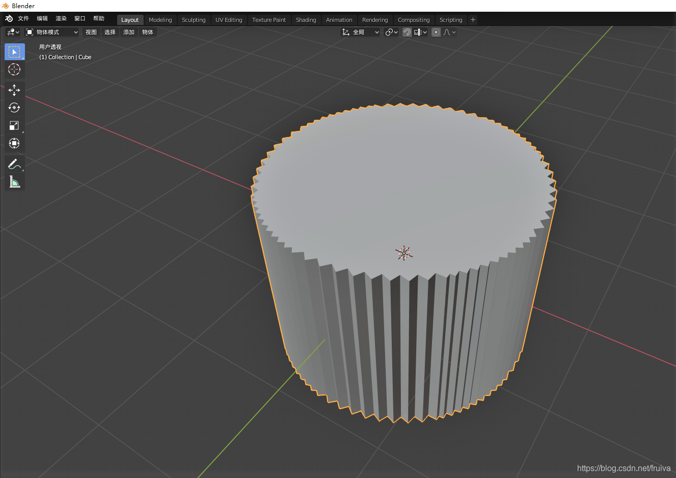The width and height of the screenshot is (676, 478).
Task: Open the 视图 (View) viewport menu
Action: pos(91,32)
